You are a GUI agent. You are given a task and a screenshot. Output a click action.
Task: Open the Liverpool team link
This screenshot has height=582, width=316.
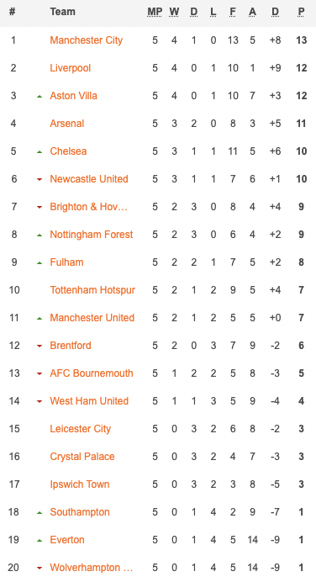pyautogui.click(x=70, y=68)
